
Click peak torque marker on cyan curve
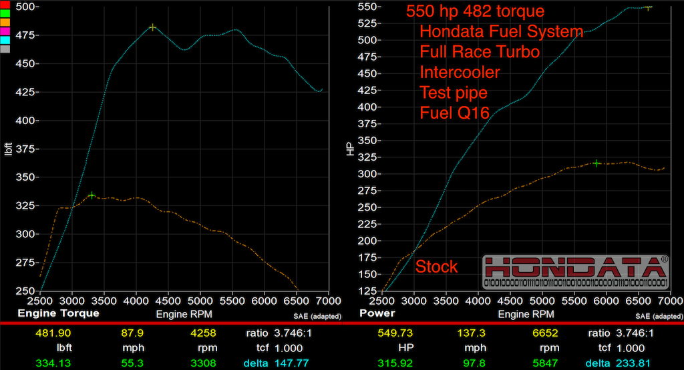(153, 27)
